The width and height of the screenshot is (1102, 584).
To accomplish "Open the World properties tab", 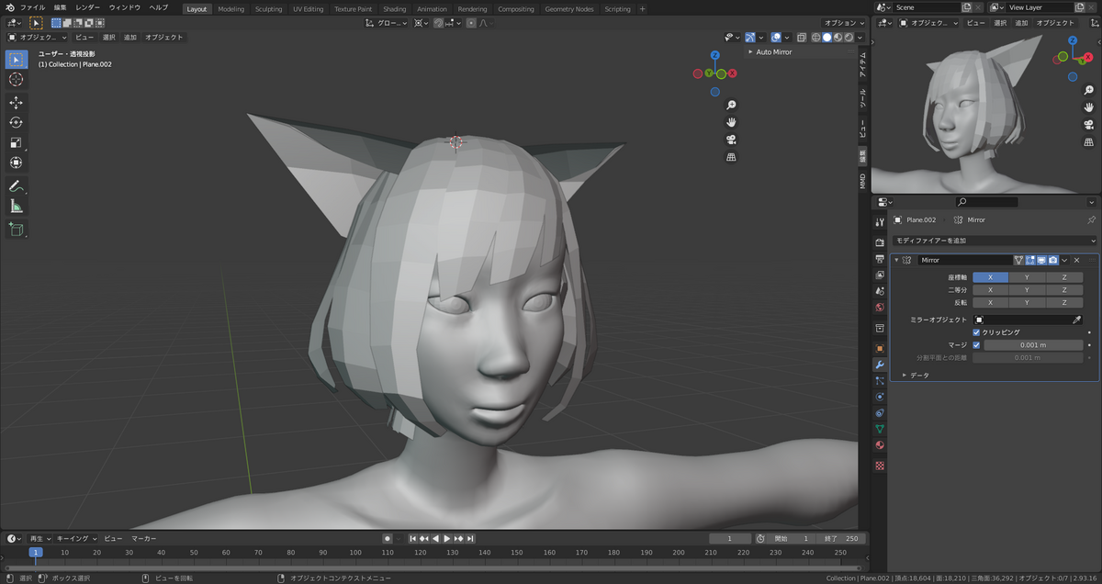I will click(880, 308).
